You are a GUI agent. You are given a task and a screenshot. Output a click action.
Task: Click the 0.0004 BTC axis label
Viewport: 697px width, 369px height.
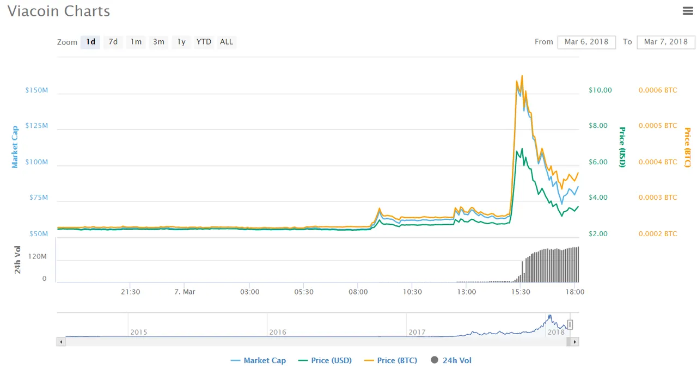point(658,162)
